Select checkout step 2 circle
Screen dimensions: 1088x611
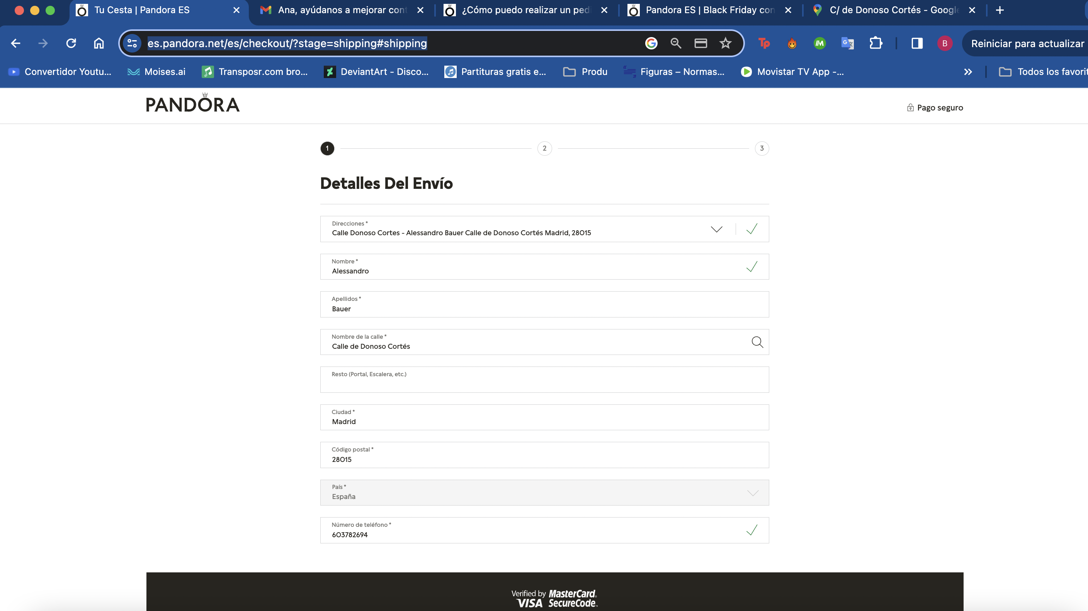(544, 148)
